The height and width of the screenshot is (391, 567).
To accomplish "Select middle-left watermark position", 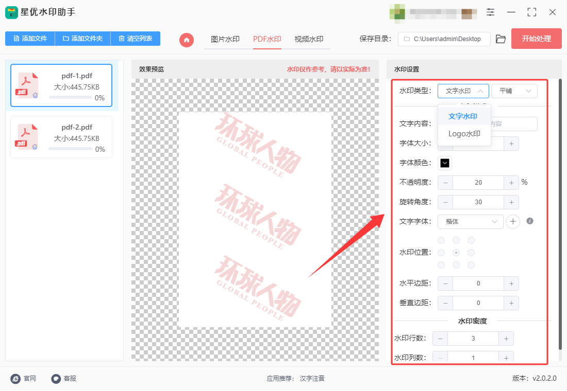I will click(x=441, y=253).
